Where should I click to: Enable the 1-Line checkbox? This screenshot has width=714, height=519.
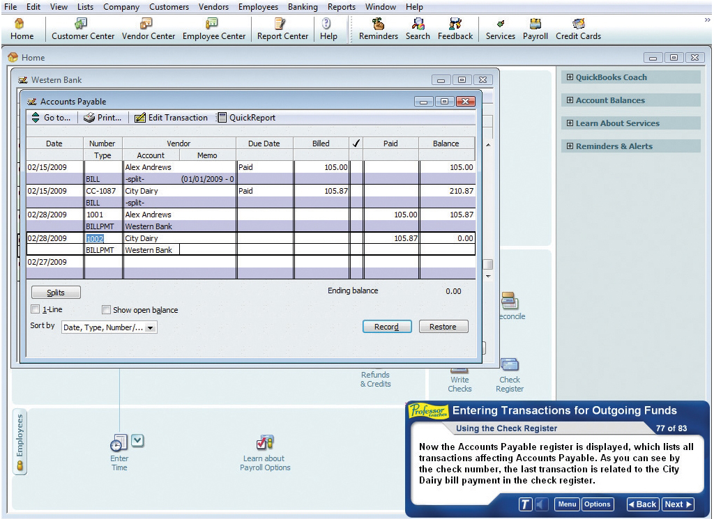pyautogui.click(x=36, y=310)
